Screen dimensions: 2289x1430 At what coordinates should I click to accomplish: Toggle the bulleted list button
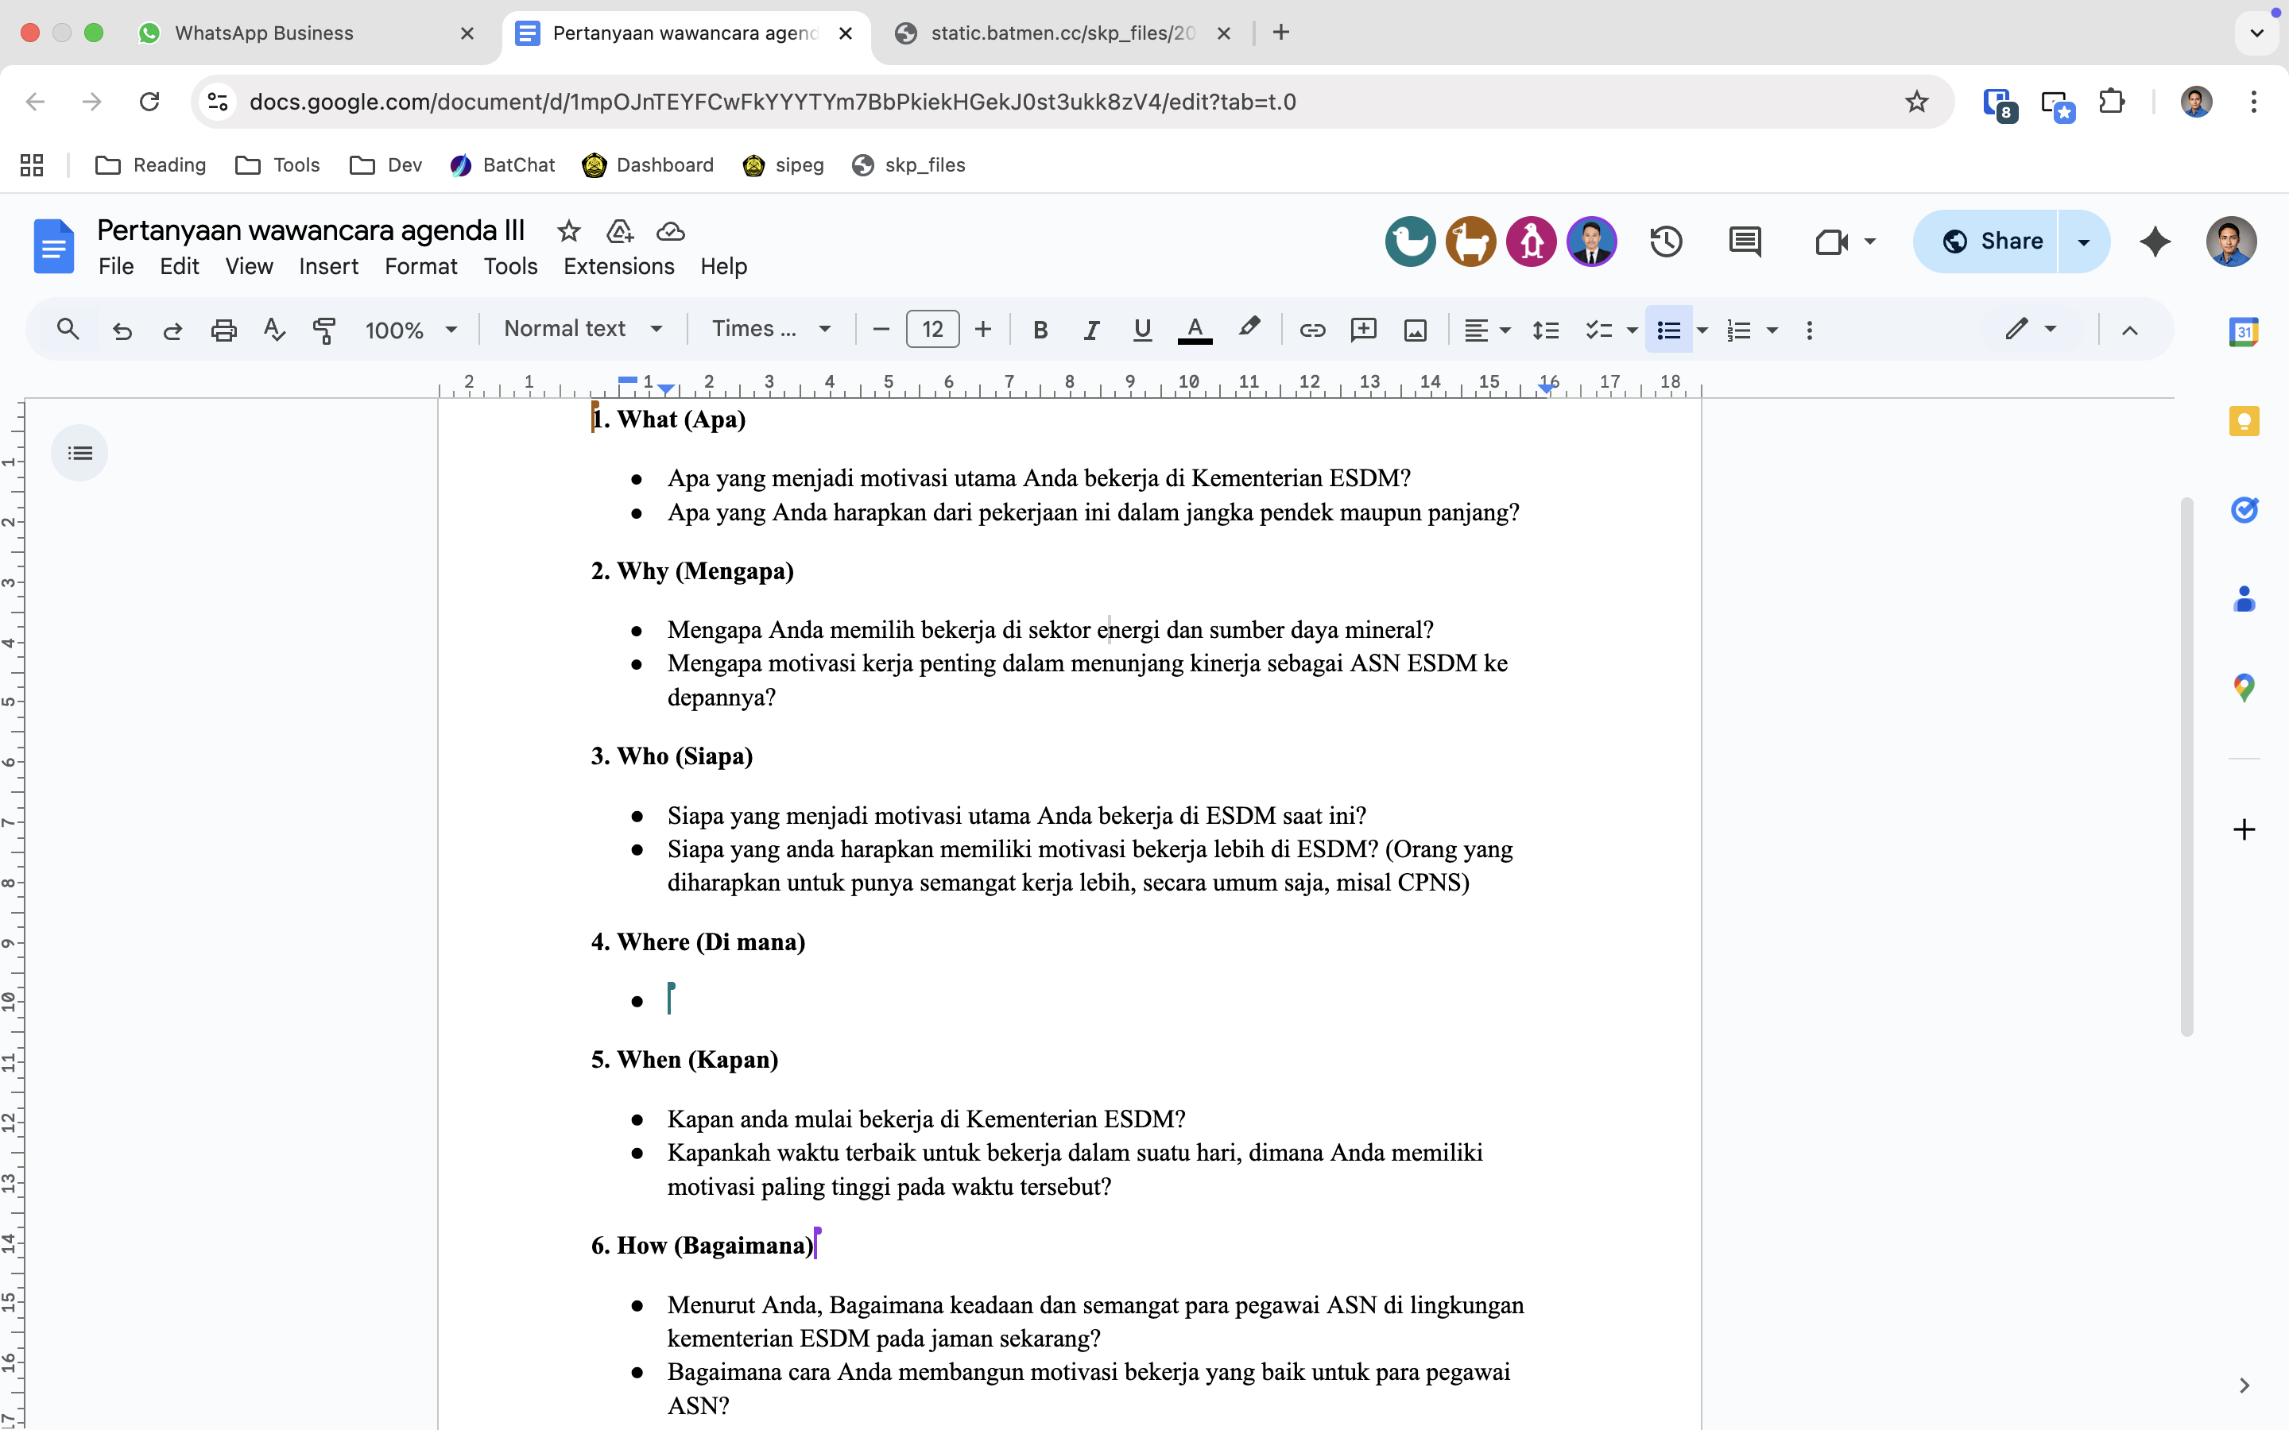click(x=1668, y=330)
